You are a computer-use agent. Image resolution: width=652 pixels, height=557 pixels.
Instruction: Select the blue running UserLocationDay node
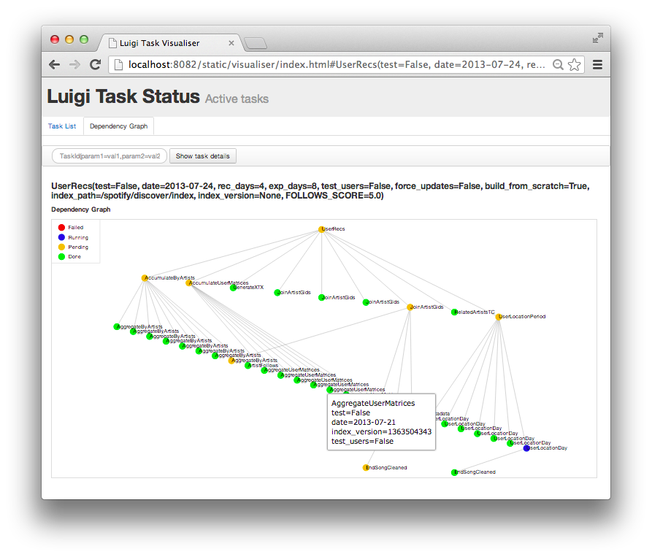click(x=526, y=448)
